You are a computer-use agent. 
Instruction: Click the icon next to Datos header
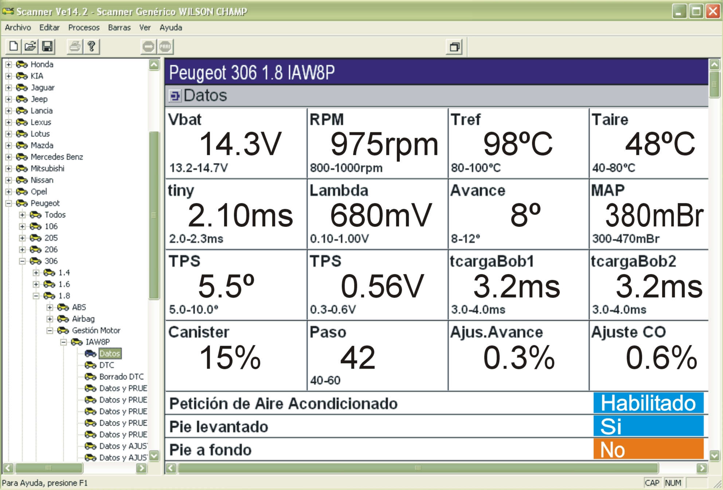click(x=175, y=96)
